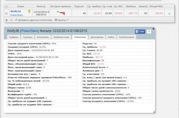Screen dimensions: 179x118
Task: Sort by the Подсчет column header
Action: tap(79, 6)
